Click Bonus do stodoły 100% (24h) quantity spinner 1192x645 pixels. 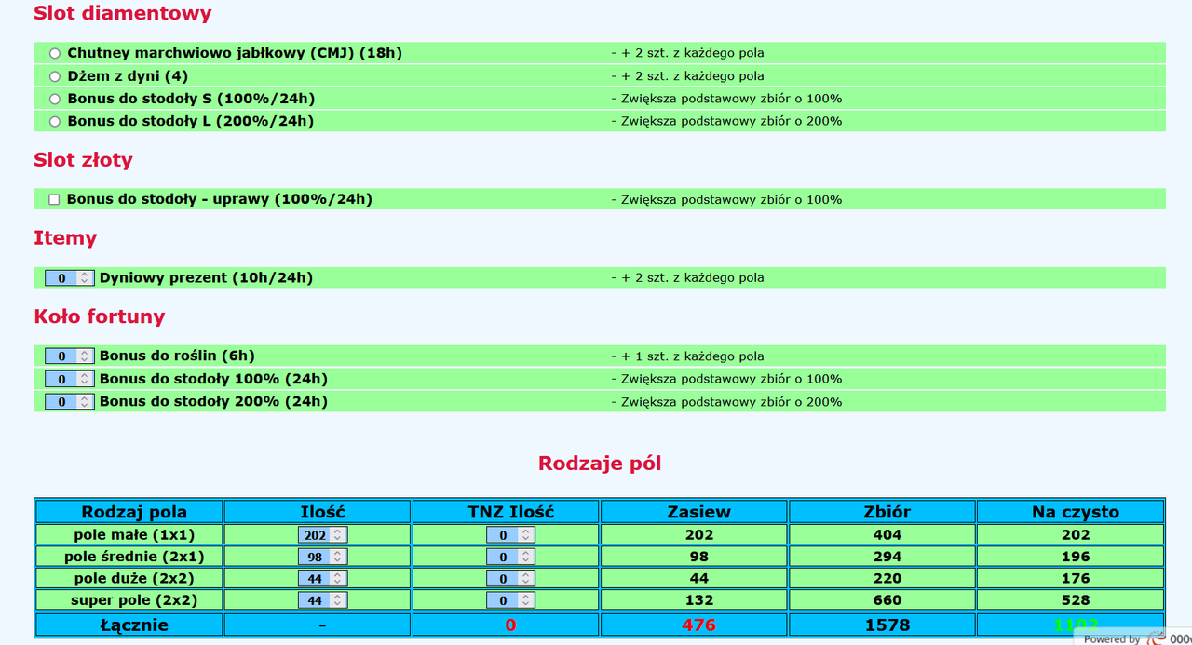point(85,379)
